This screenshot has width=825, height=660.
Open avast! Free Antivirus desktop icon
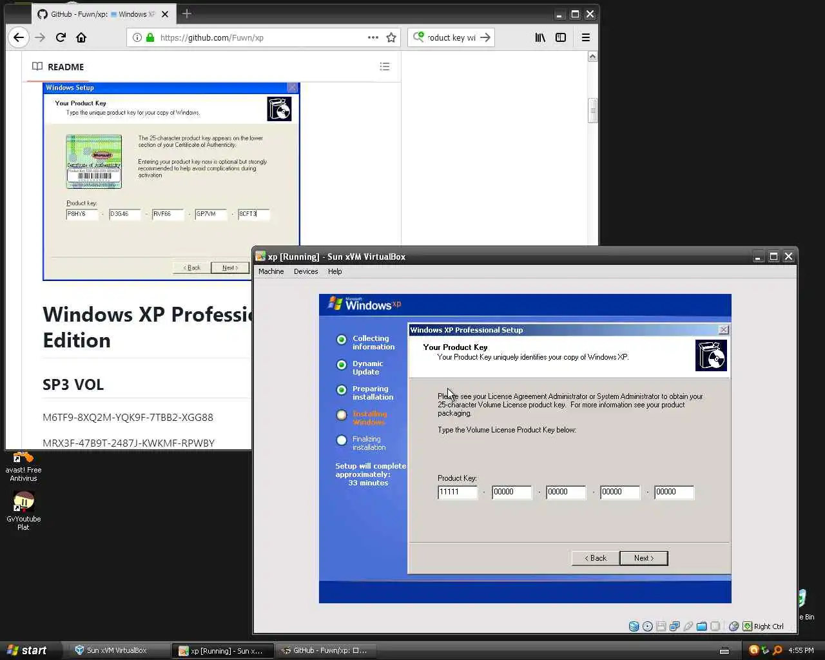click(x=23, y=467)
